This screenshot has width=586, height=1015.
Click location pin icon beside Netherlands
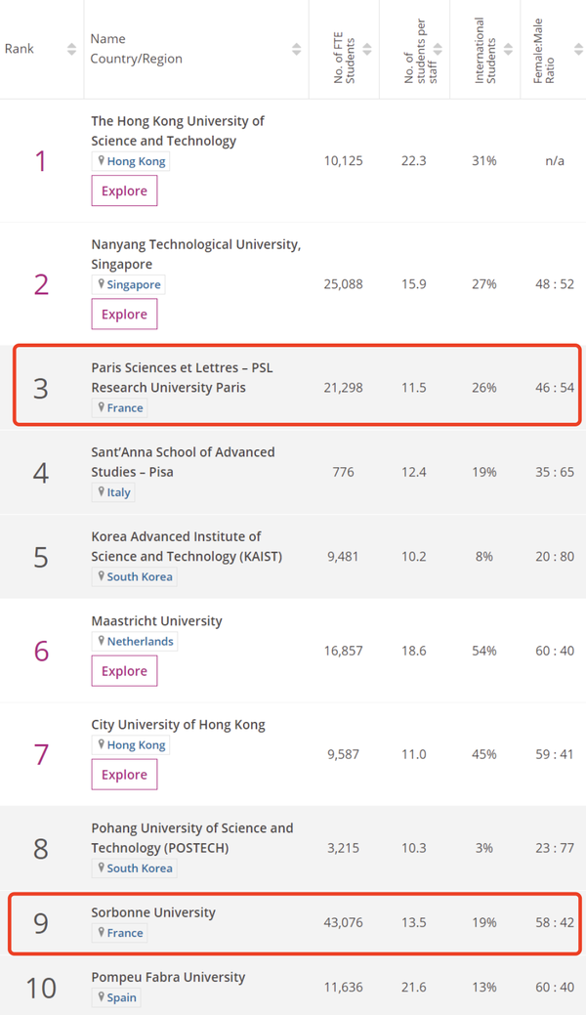pyautogui.click(x=101, y=641)
